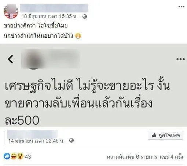Click the Haha laughing reaction icon
This screenshot has height=166, width=187.
pos(14,156)
